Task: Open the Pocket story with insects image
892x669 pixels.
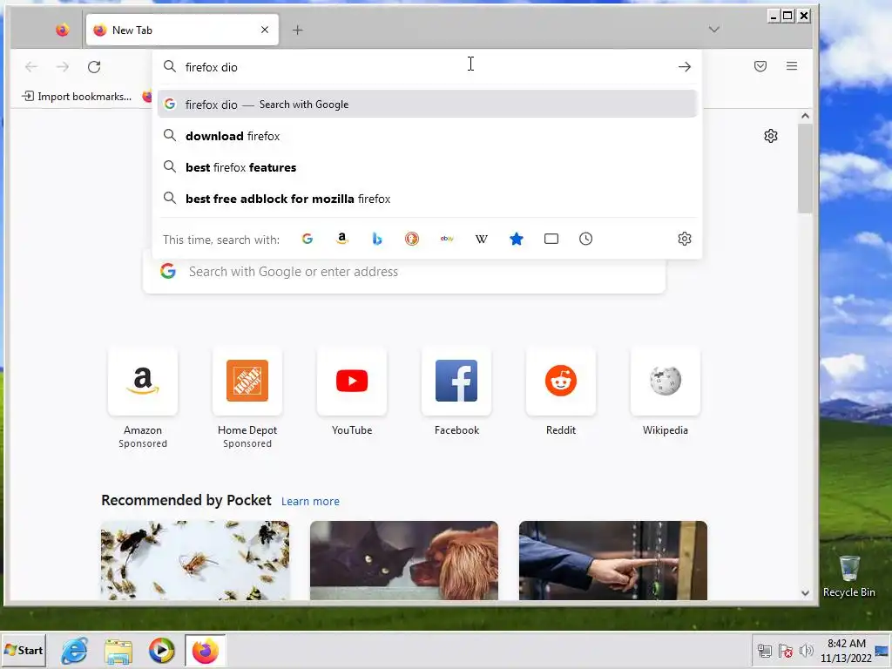Action: pyautogui.click(x=195, y=560)
